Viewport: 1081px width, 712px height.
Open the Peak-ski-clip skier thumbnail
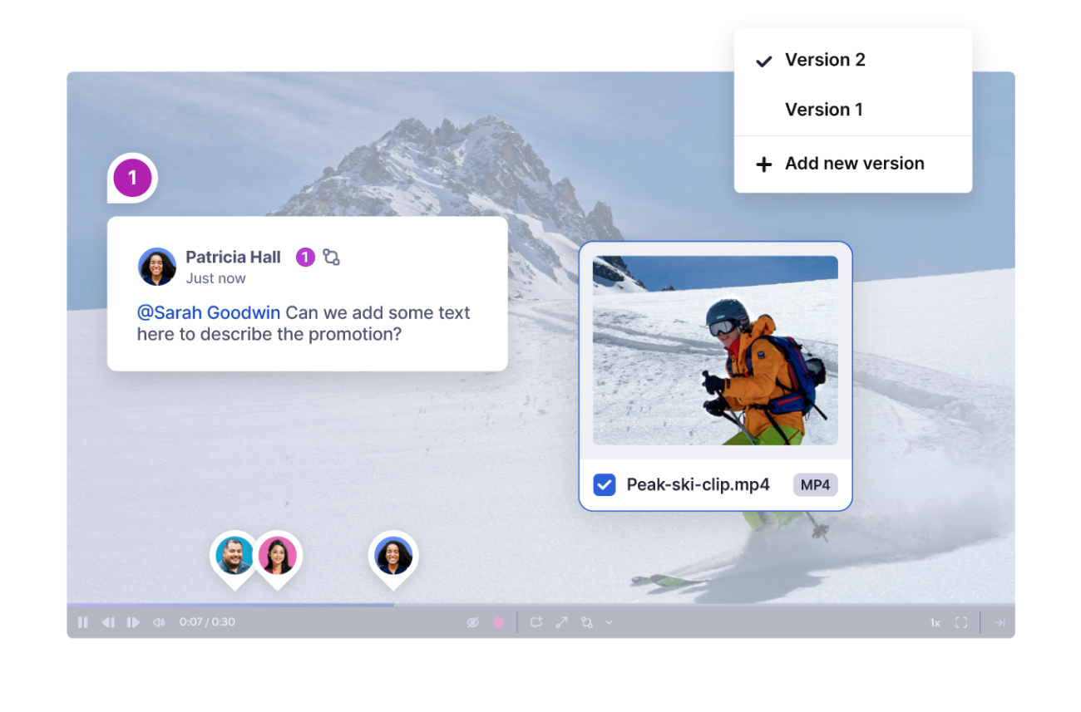(x=715, y=350)
